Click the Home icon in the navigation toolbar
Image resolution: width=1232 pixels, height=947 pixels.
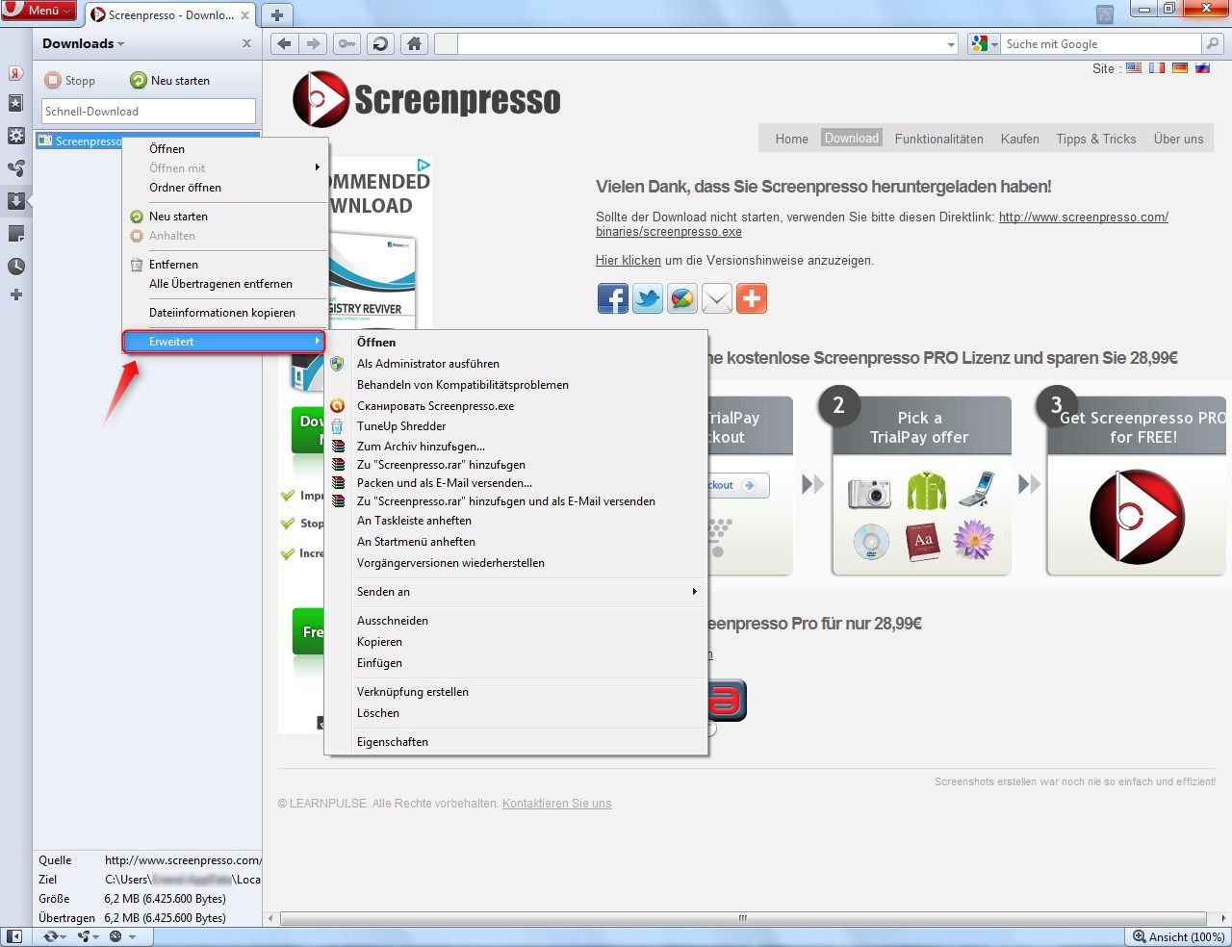coord(414,43)
